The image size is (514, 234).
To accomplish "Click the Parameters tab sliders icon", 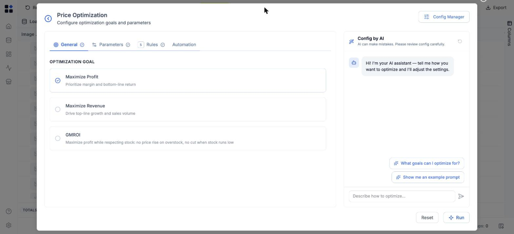I will pos(94,45).
